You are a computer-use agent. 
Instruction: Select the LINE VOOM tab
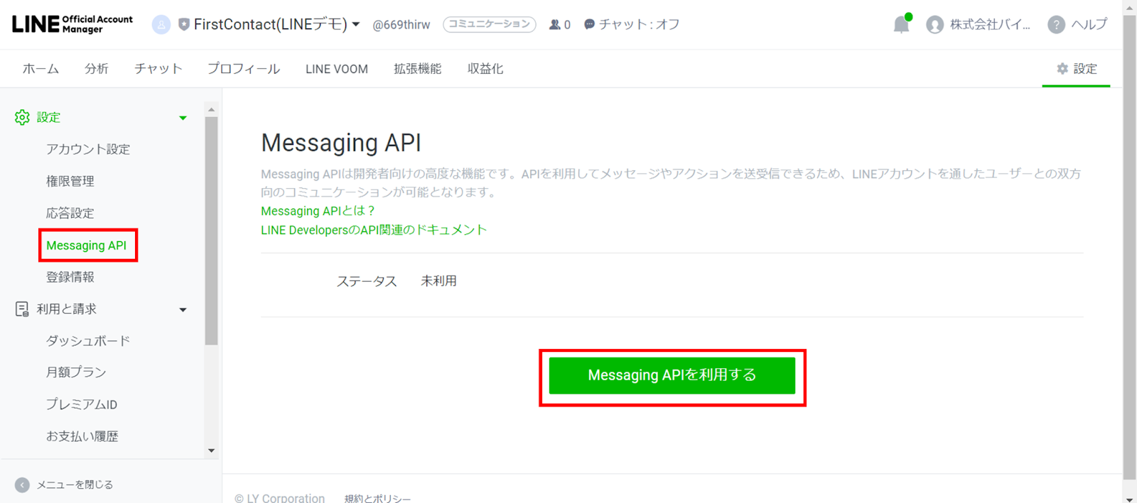coord(337,69)
